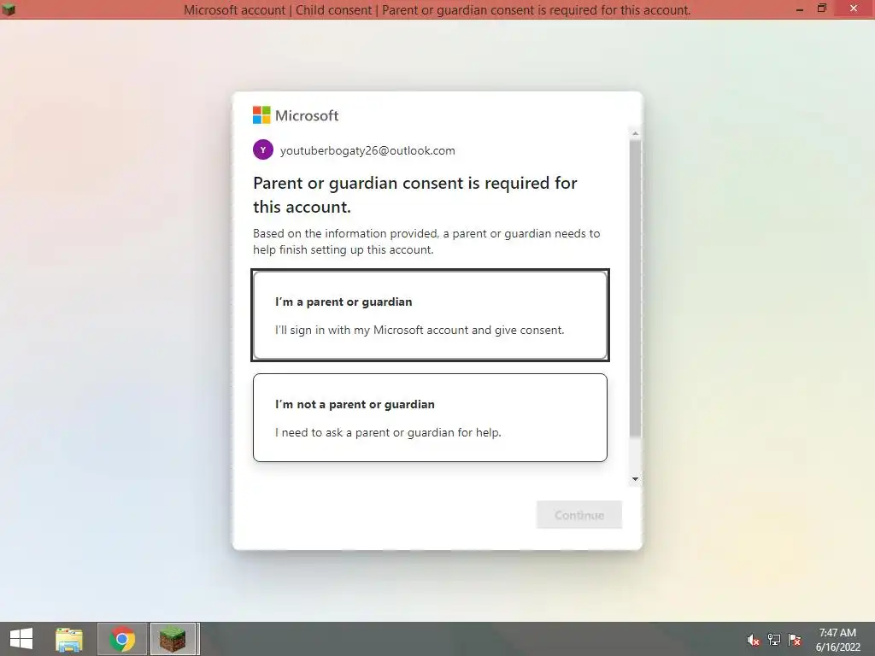875x656 pixels.
Task: Click the Minecraft grass block taskbar icon
Action: pyautogui.click(x=173, y=639)
